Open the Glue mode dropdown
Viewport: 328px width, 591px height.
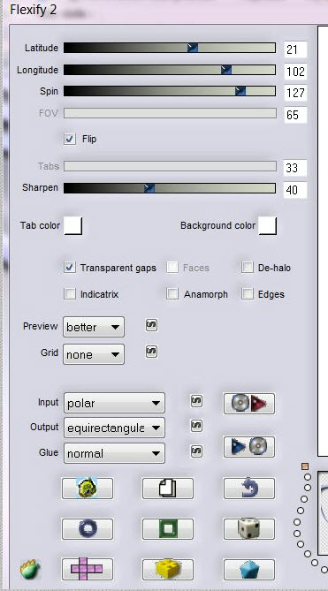click(114, 453)
